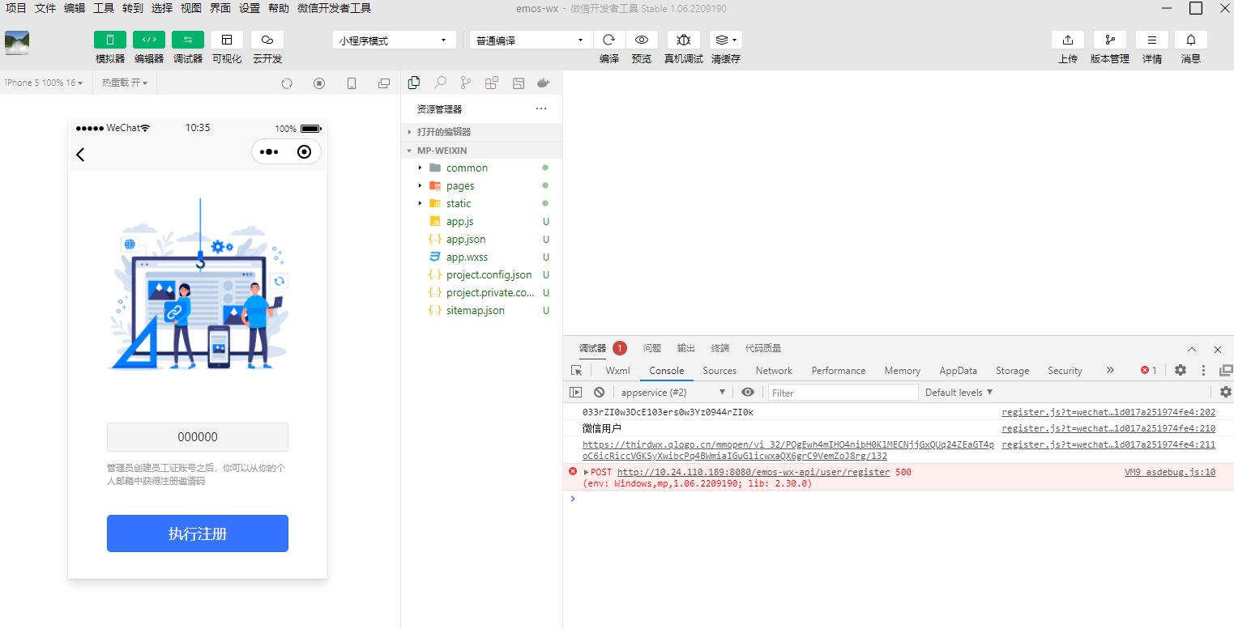
Task: Click the simulator refresh icon
Action: pos(287,83)
